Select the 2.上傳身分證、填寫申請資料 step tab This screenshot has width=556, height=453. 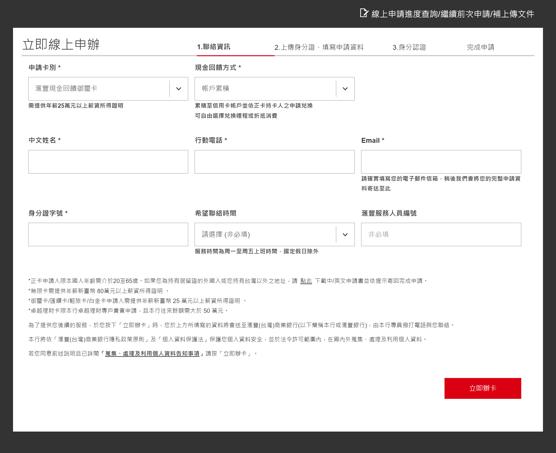pyautogui.click(x=319, y=47)
